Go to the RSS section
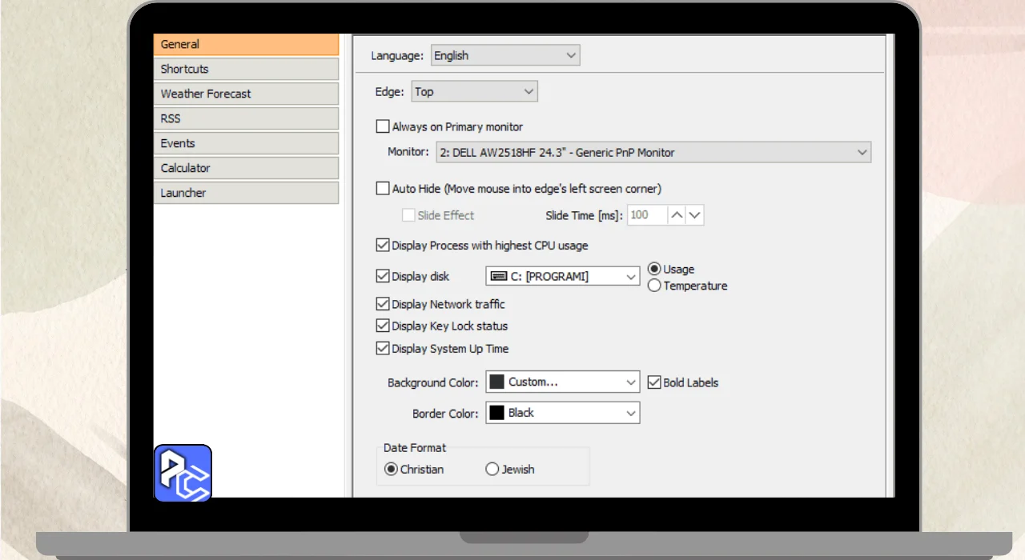The image size is (1025, 560). pyautogui.click(x=246, y=118)
